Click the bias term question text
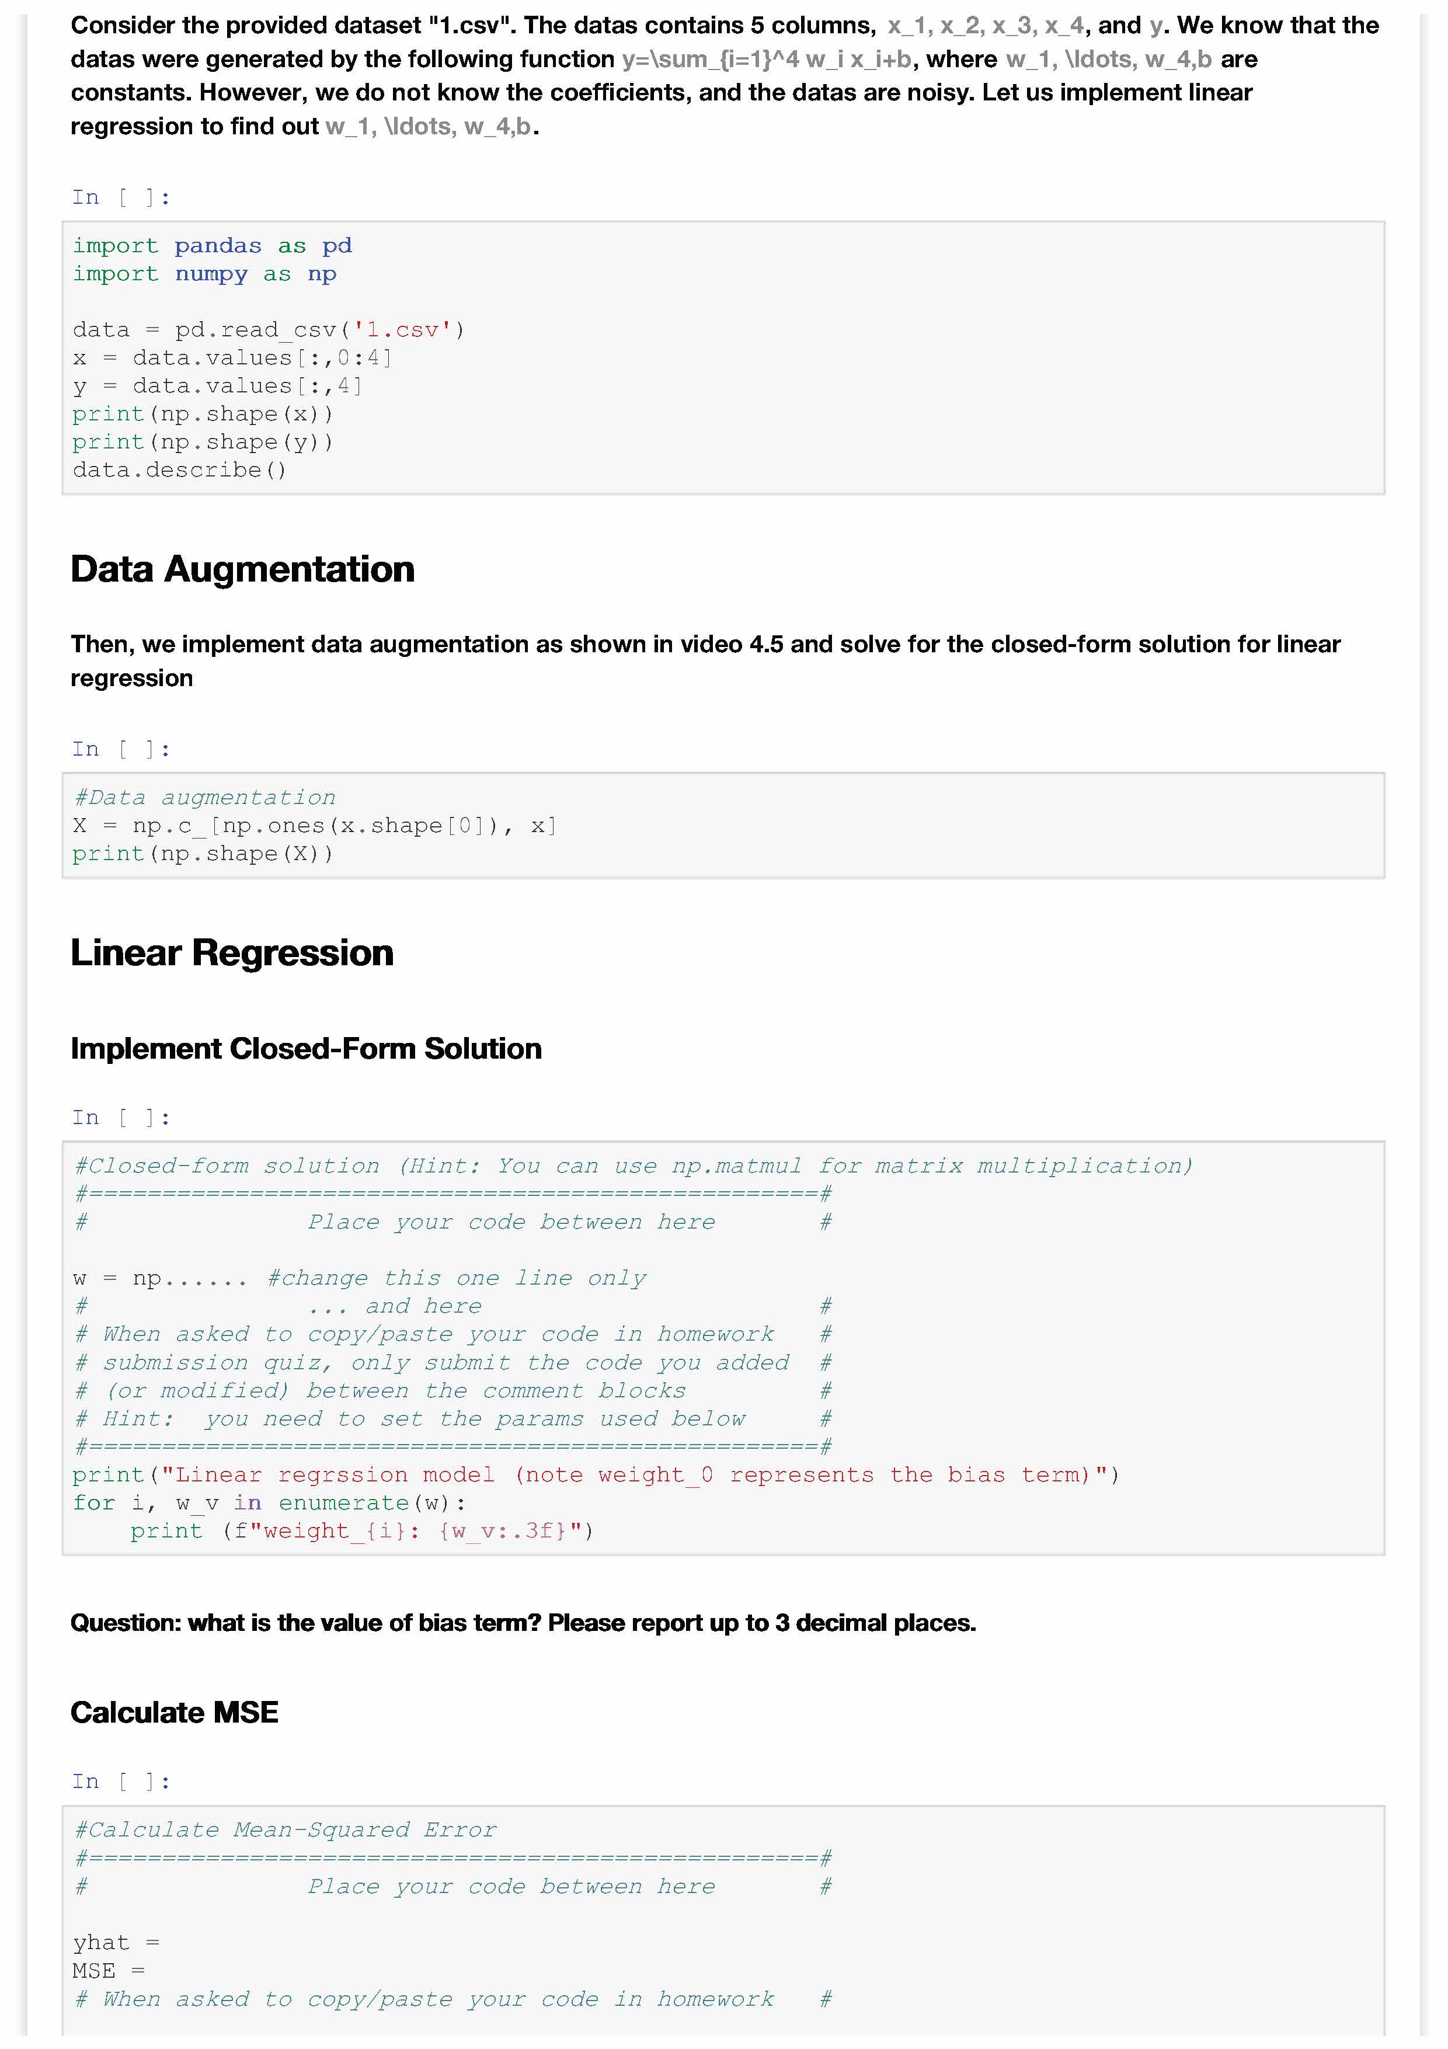The image size is (1448, 2049). pos(523,1622)
